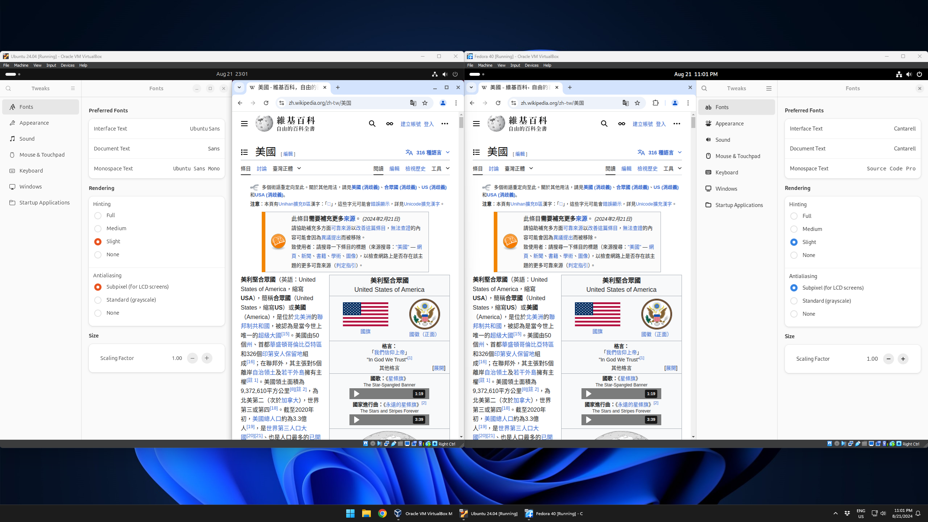
Task: Select Slight hinting in Fedora Tweaks
Action: (x=794, y=242)
